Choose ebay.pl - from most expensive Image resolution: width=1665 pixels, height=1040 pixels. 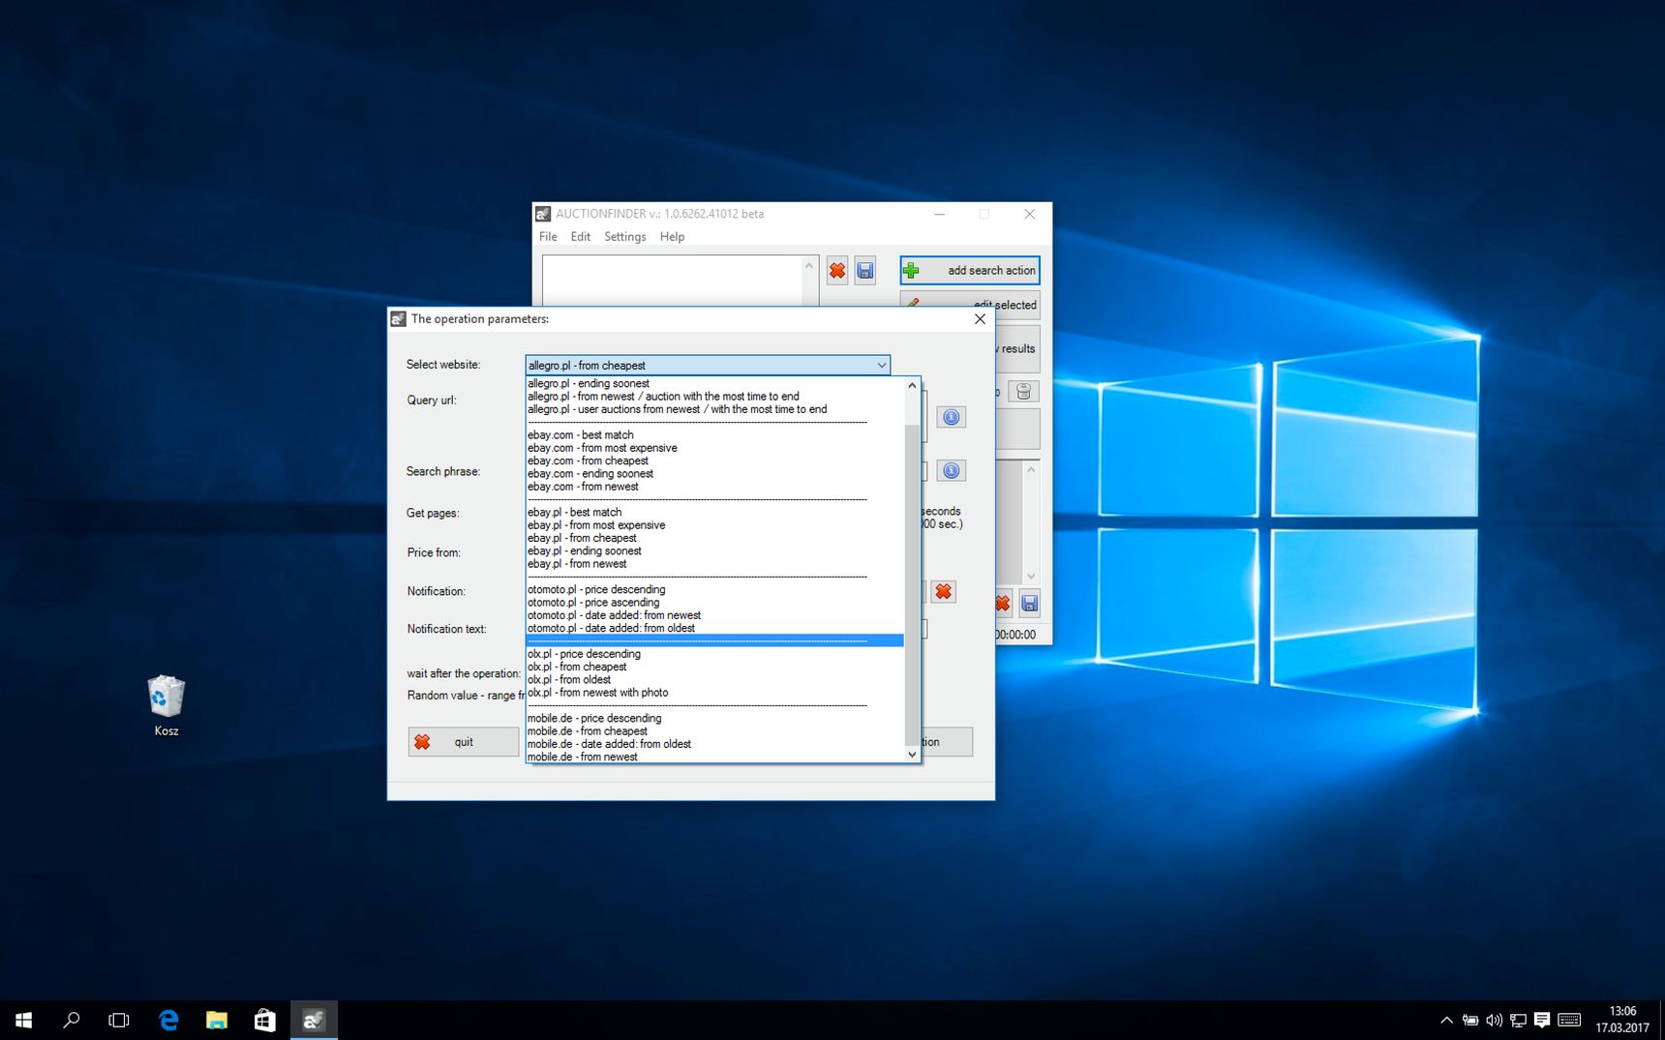click(714, 525)
